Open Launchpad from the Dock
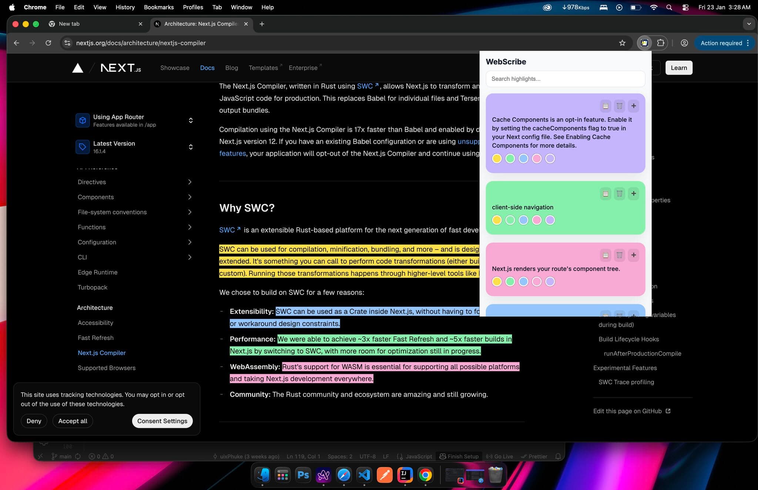Screen dimensions: 758x490 pyautogui.click(x=283, y=475)
